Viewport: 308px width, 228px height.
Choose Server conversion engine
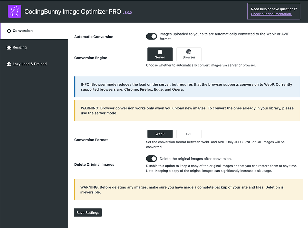pyautogui.click(x=160, y=54)
